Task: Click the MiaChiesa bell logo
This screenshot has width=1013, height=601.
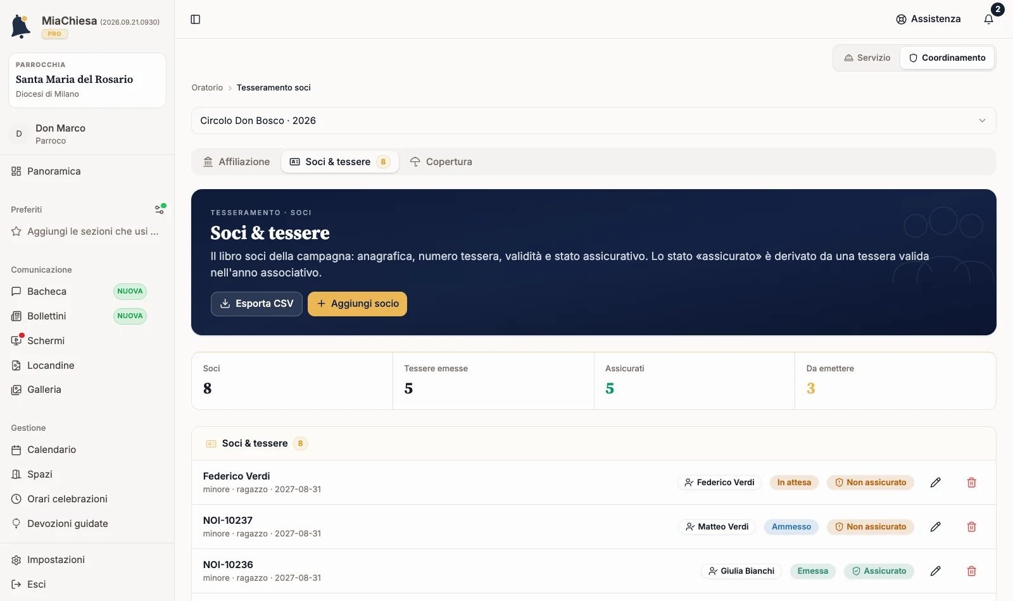Action: [x=21, y=27]
